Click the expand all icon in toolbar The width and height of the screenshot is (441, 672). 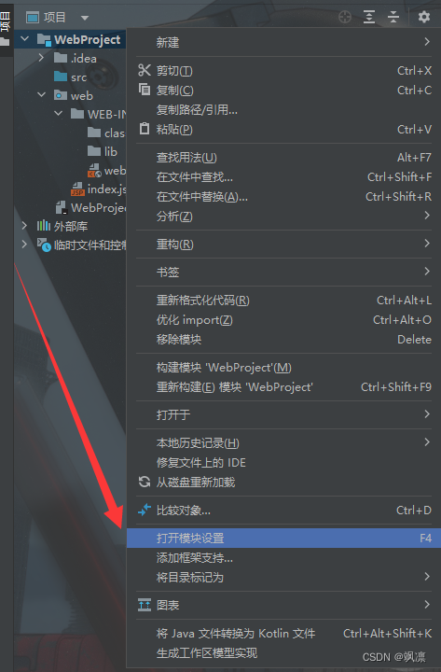pyautogui.click(x=369, y=17)
